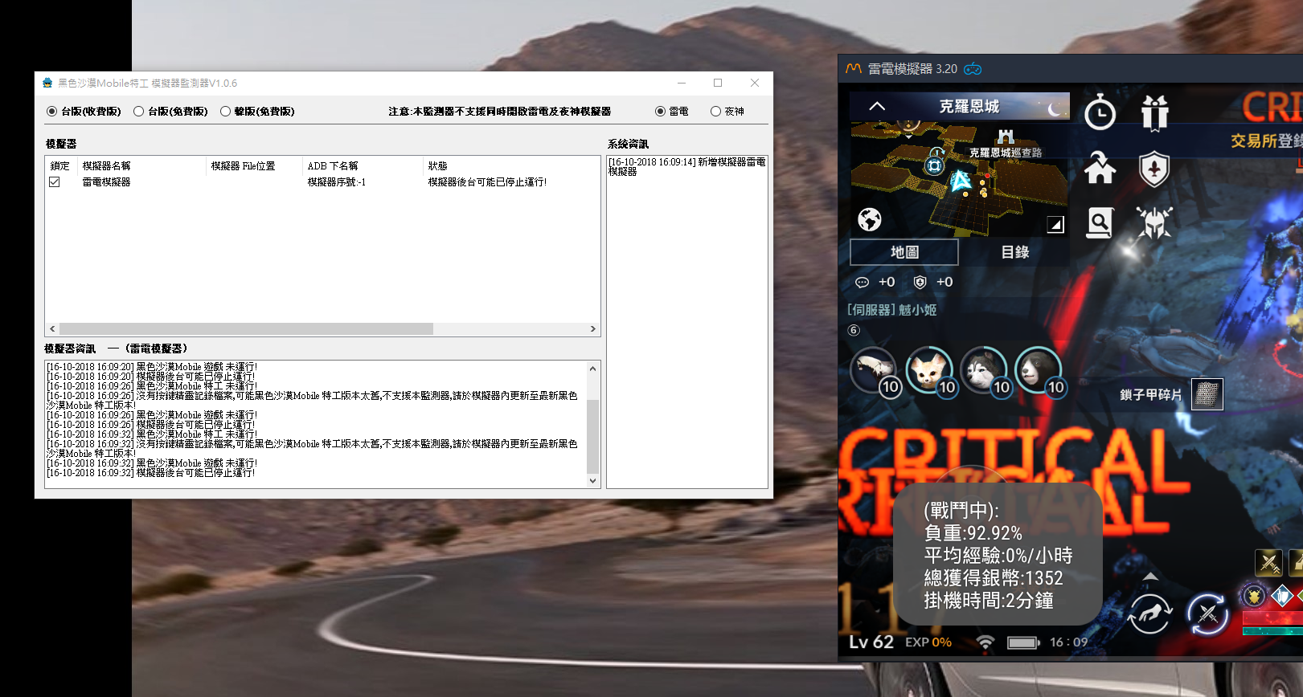Click the 克羅恩城巡查路 map label

pos(1005,153)
